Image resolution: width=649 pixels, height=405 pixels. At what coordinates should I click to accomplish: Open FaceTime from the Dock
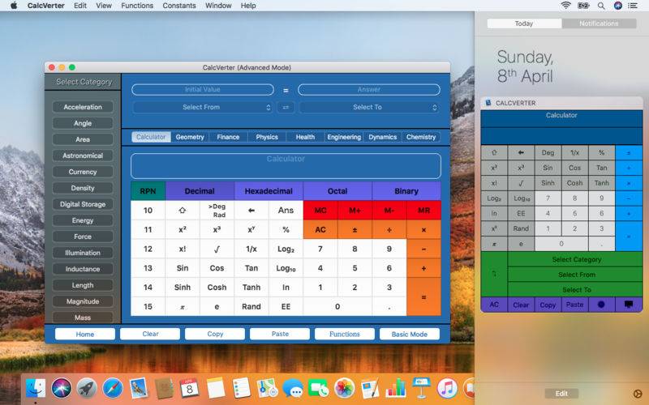click(x=318, y=388)
